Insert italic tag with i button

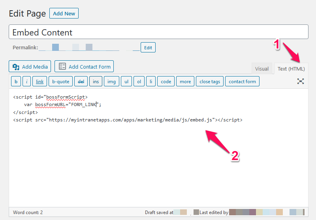click(x=26, y=82)
